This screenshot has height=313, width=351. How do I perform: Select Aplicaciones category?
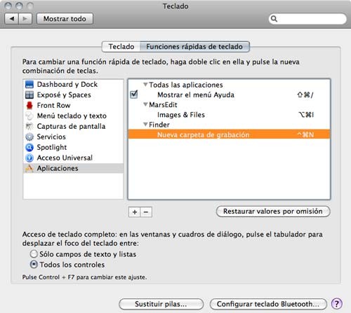click(x=73, y=168)
